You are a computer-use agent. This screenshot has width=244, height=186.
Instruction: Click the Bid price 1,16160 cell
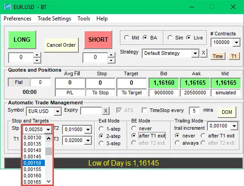[x=164, y=83]
